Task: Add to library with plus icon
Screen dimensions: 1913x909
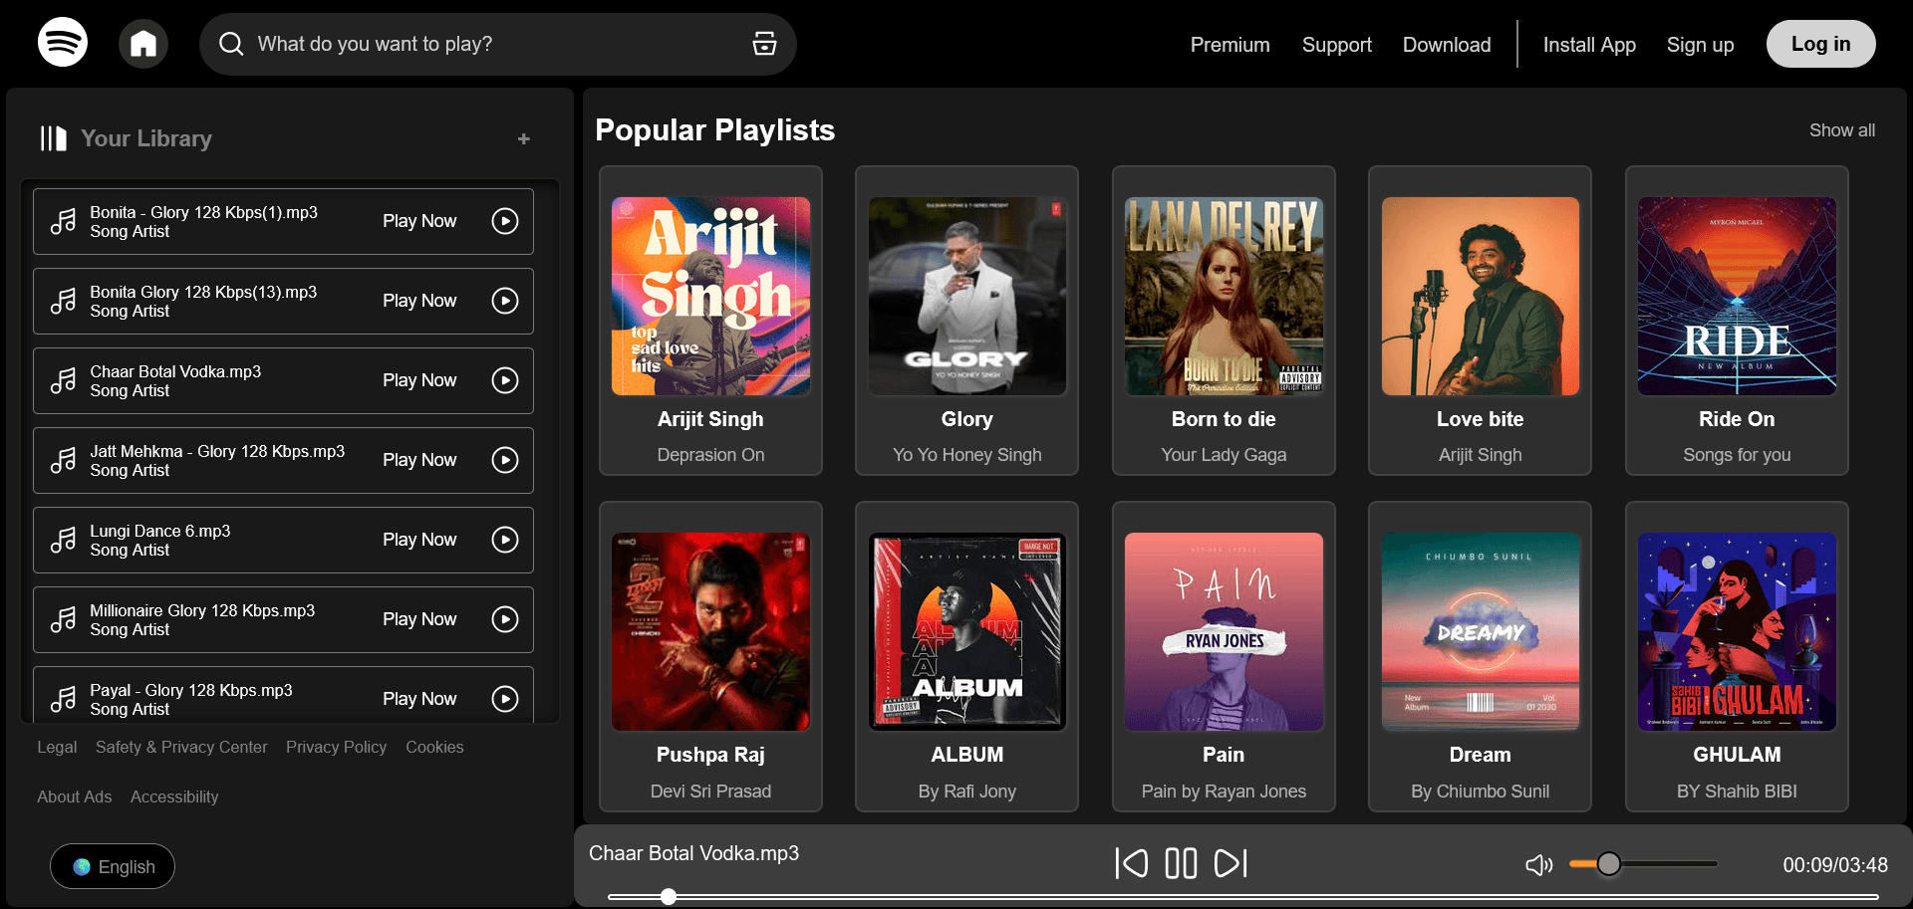Action: pyautogui.click(x=524, y=139)
